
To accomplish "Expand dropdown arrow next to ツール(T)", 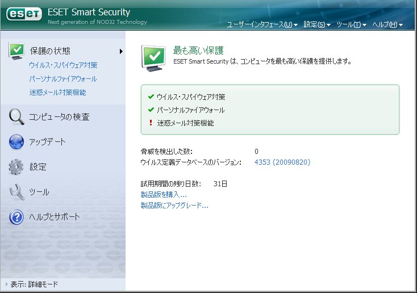I will pyautogui.click(x=364, y=25).
